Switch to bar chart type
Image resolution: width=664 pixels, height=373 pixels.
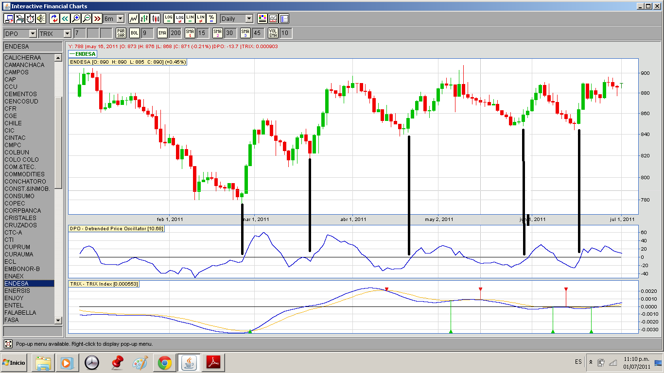click(x=144, y=18)
